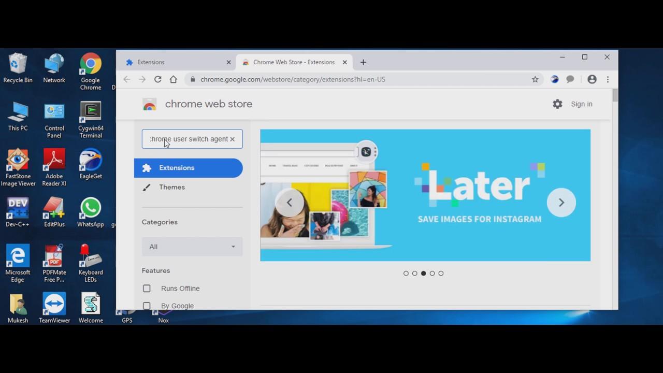Show the previous banner slide

pos(290,203)
